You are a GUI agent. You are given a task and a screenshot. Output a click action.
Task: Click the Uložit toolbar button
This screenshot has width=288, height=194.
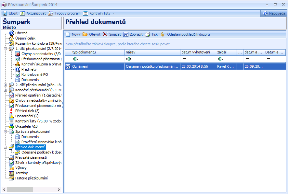point(10,13)
